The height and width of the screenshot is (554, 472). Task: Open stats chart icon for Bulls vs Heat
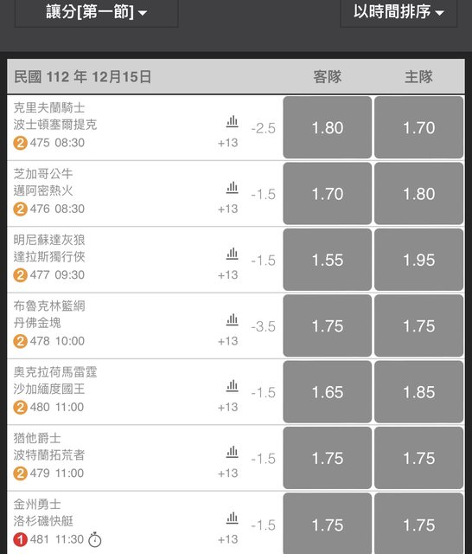[x=233, y=188]
